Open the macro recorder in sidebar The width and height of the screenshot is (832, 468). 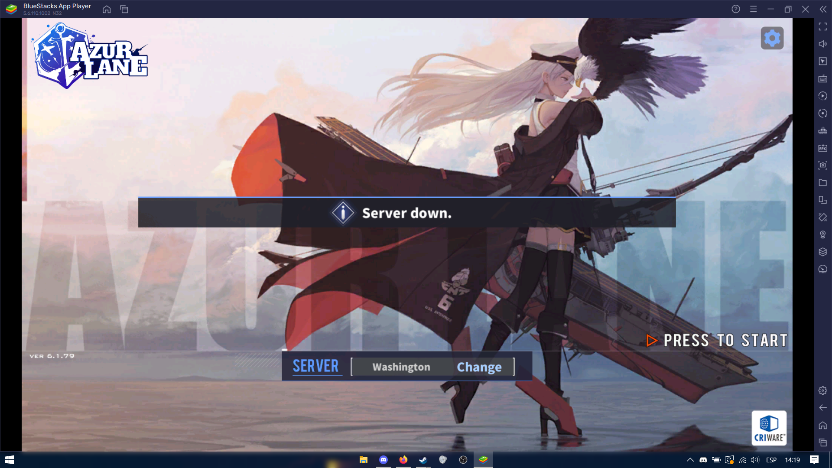pyautogui.click(x=823, y=96)
